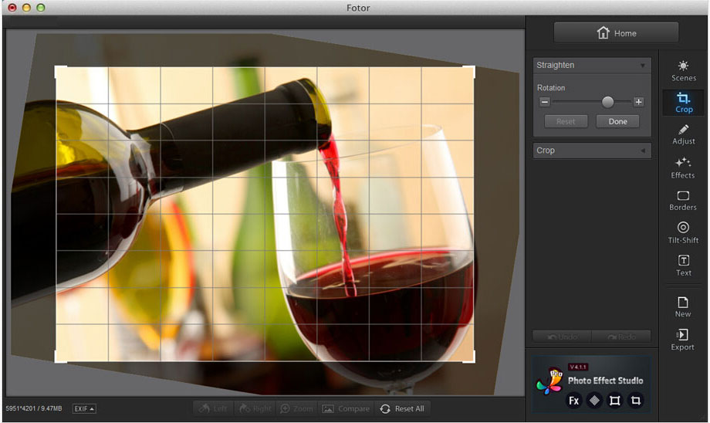Confirm straighten with Done button
This screenshot has height=423, width=710.
tap(617, 121)
